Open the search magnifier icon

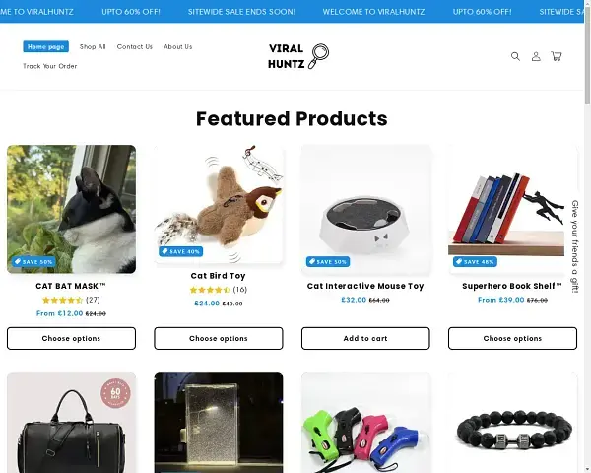point(515,56)
